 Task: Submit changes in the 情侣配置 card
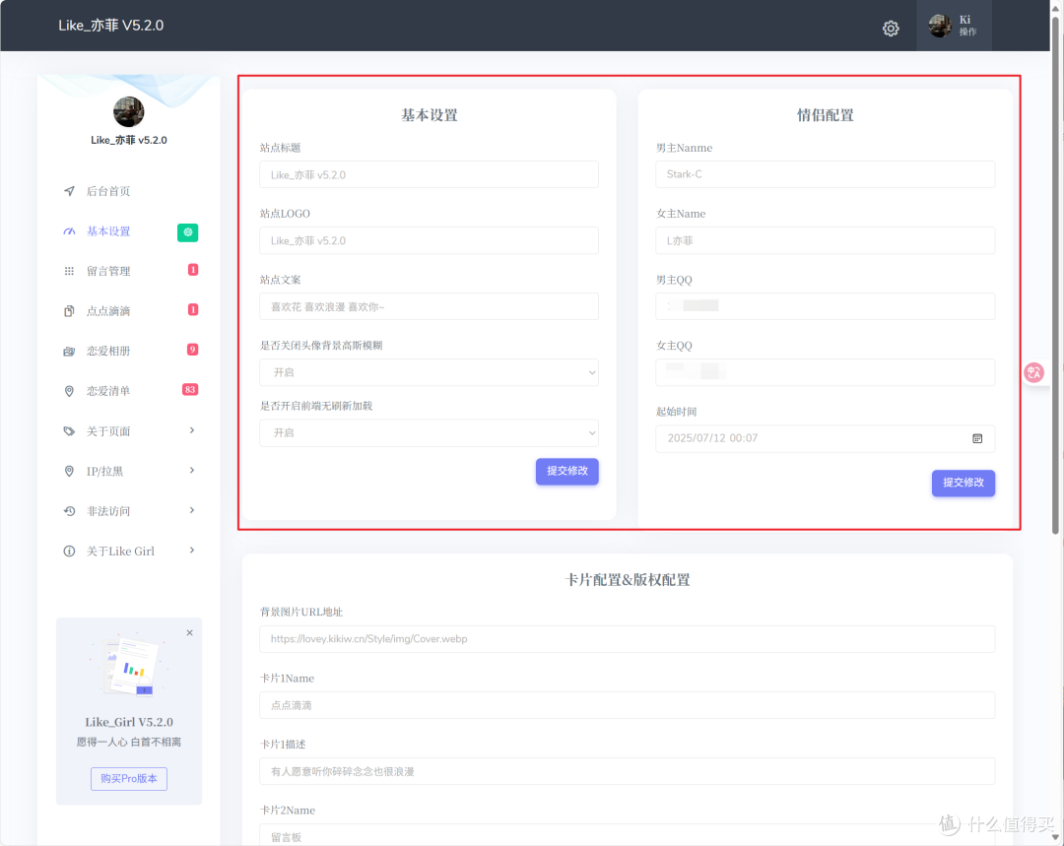click(x=963, y=483)
